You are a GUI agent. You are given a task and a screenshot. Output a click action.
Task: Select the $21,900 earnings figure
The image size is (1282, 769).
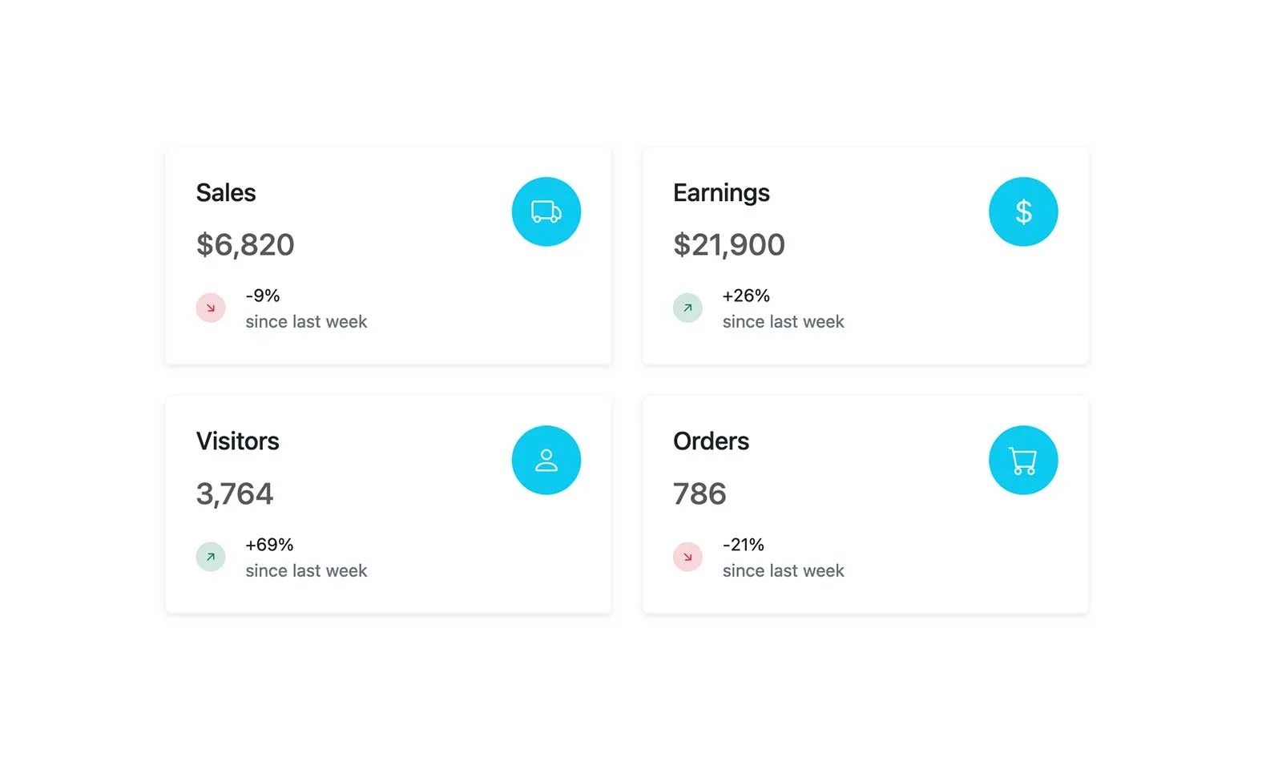click(x=728, y=245)
